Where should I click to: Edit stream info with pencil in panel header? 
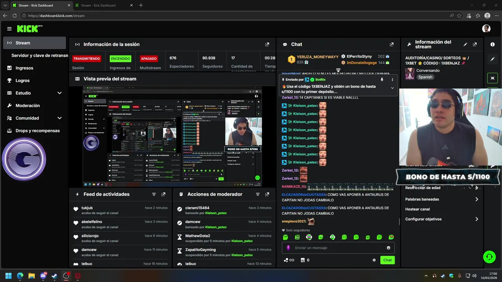(x=466, y=44)
